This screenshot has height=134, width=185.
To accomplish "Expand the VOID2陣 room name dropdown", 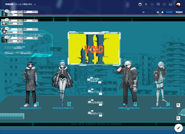I will tap(35, 4).
